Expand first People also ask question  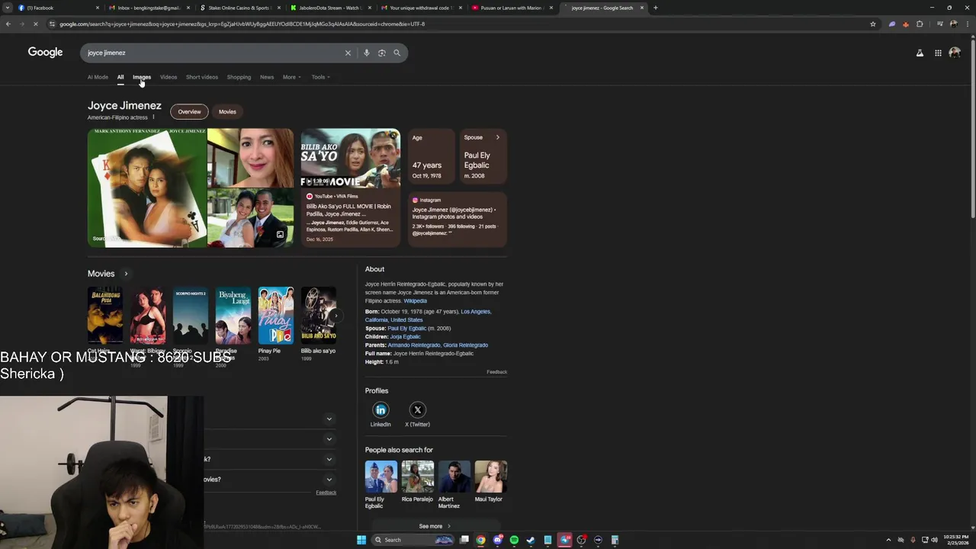tap(329, 419)
